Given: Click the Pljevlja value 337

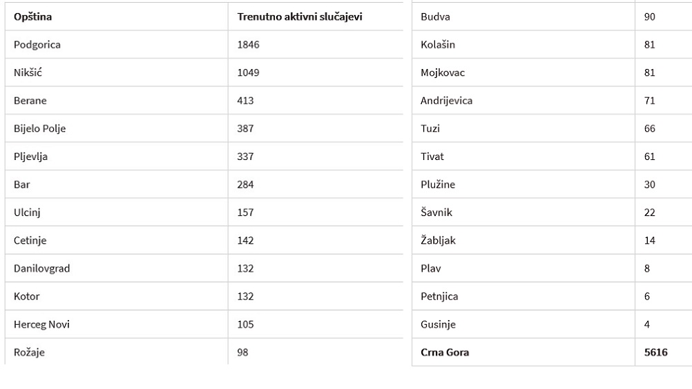Looking at the screenshot, I should pyautogui.click(x=245, y=157).
